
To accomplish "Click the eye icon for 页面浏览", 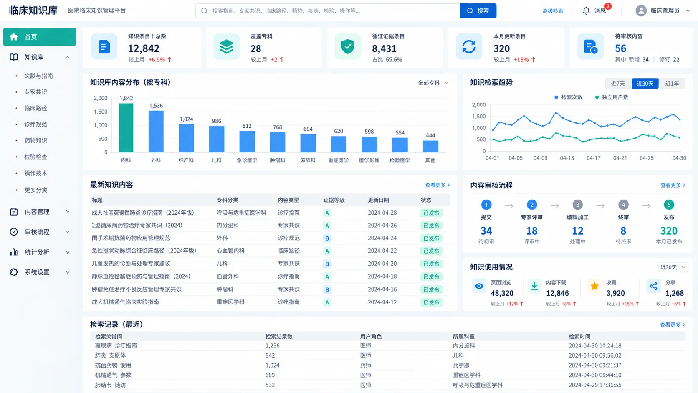I will point(479,286).
